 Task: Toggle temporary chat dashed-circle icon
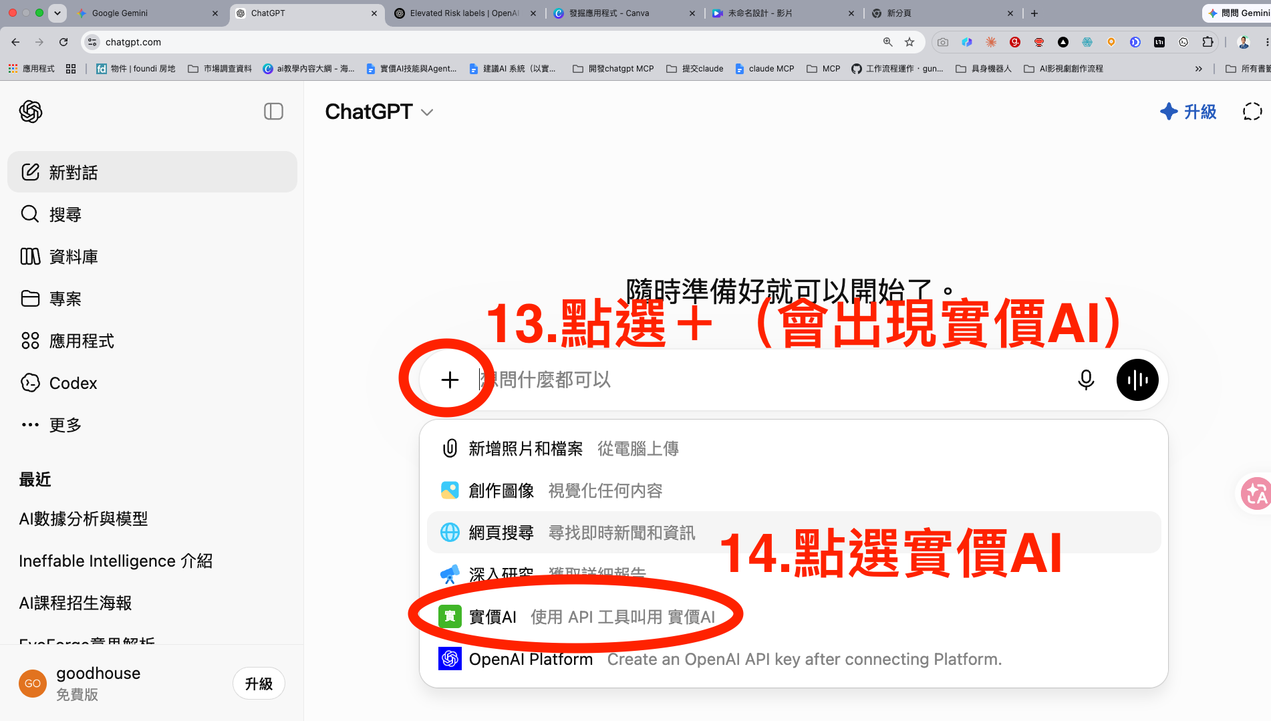point(1252,112)
